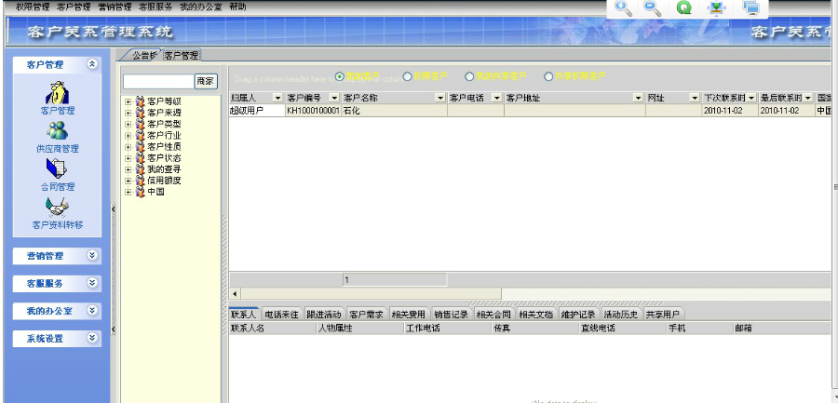Image resolution: width=838 pixels, height=403 pixels.
Task: Click inside the tree search input box
Action: (x=158, y=81)
